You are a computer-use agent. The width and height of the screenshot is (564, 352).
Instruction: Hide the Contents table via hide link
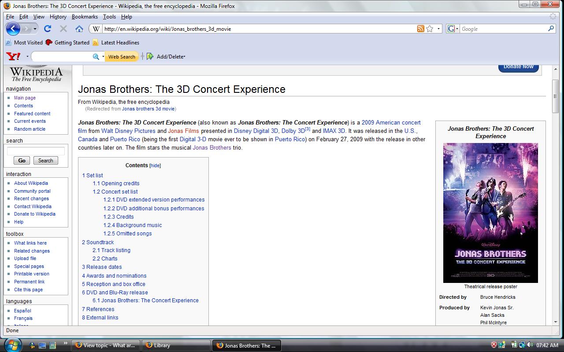(155, 166)
